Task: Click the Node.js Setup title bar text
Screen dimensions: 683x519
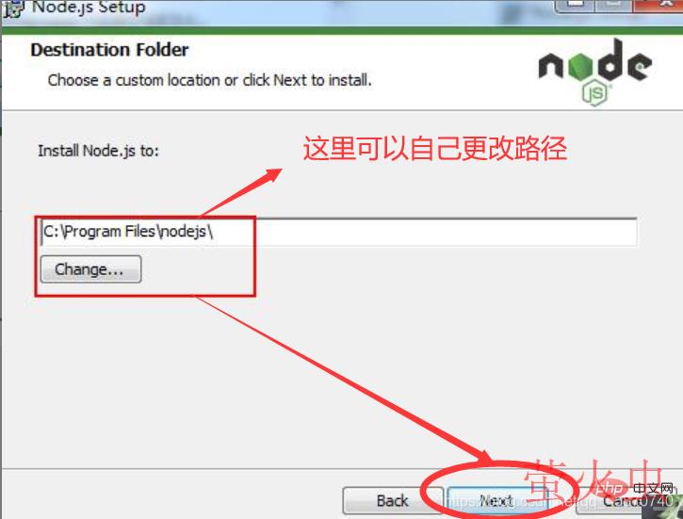Action: tap(89, 8)
